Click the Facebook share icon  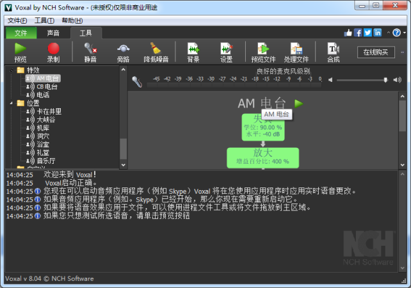coord(358,33)
